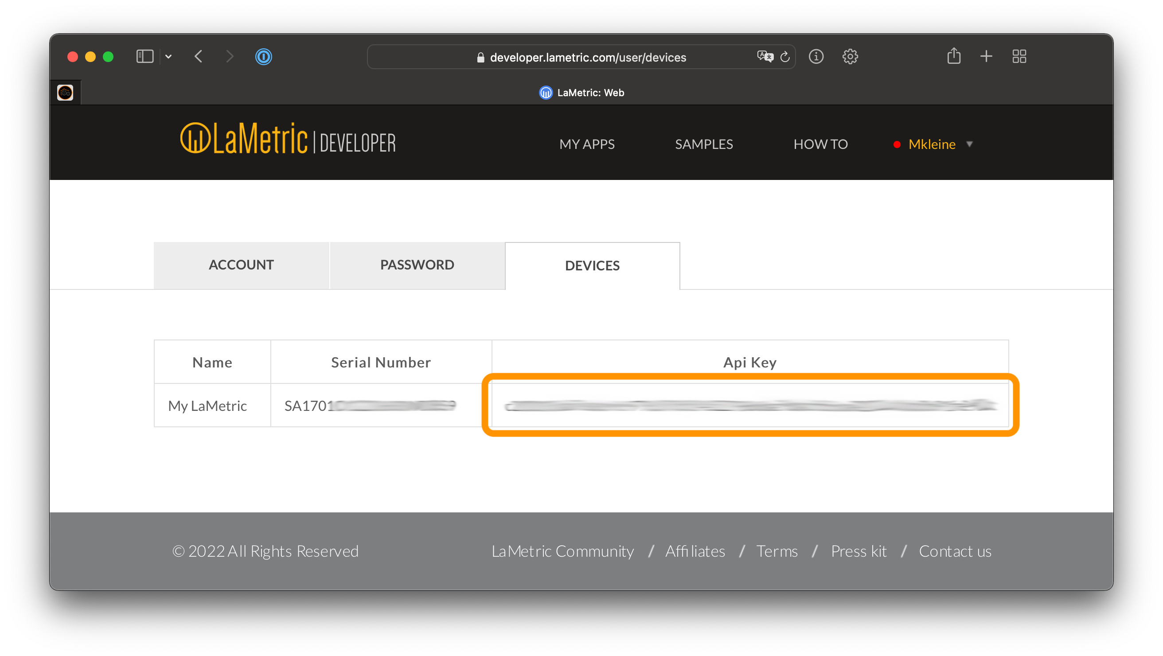Screen dimensions: 1163x656
Task: Open HOW TO in navigation
Action: [820, 144]
